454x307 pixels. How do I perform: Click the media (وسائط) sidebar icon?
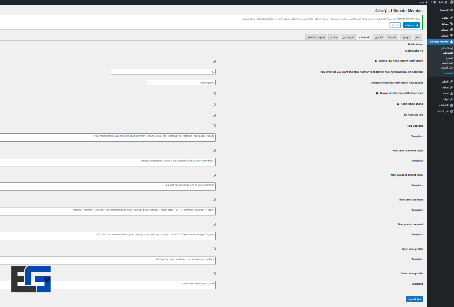click(x=452, y=24)
